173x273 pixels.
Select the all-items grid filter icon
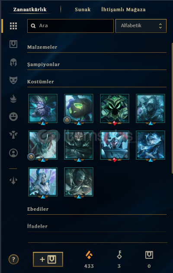13,26
